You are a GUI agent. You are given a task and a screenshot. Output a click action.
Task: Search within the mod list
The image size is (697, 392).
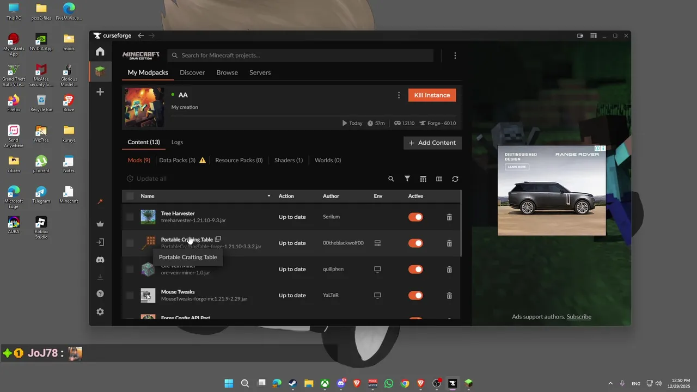[391, 179]
